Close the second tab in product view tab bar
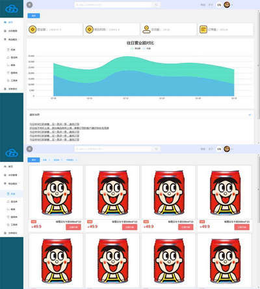This screenshot has height=289, width=260. (x=49, y=160)
